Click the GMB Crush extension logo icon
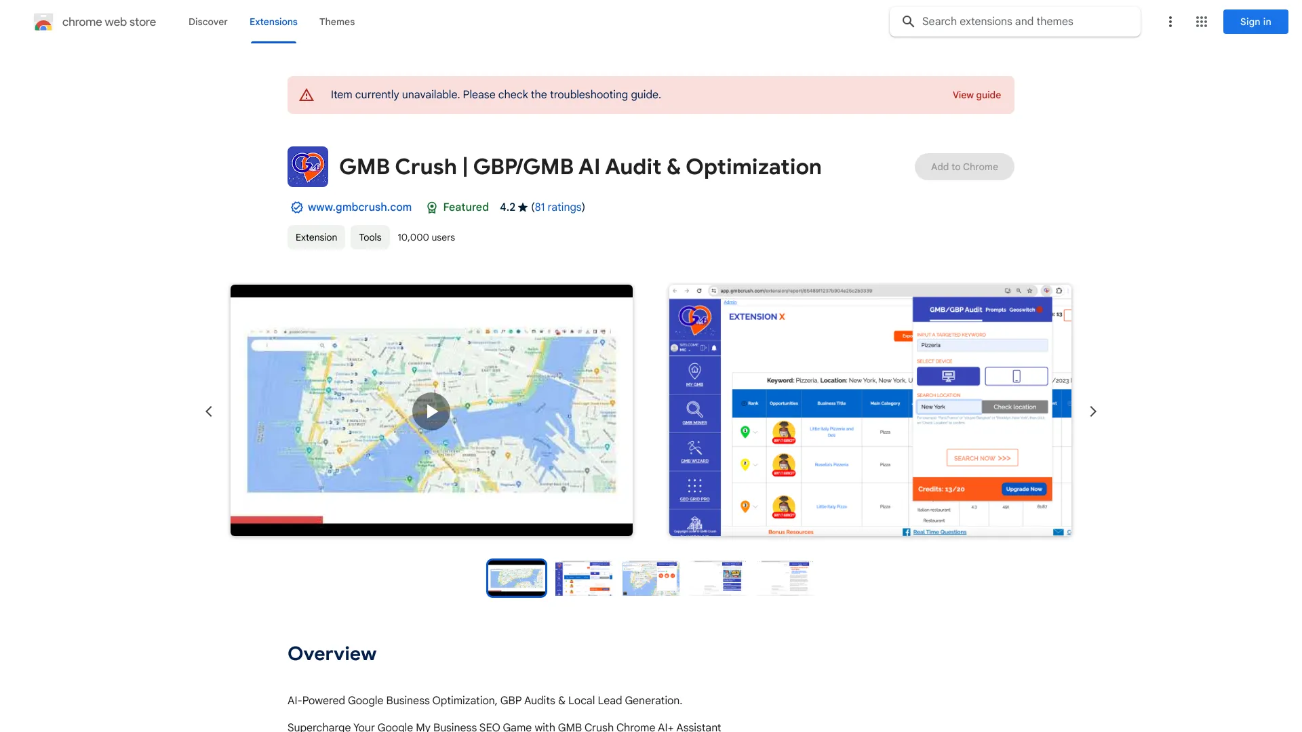This screenshot has width=1302, height=732. 308,167
